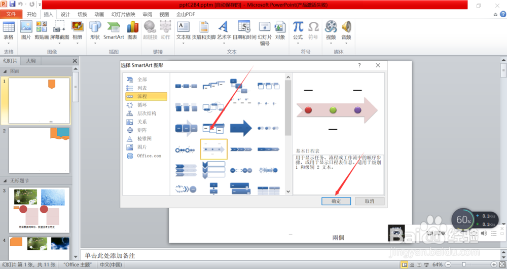Select 列表 category in SmartArt dialog
Image resolution: width=507 pixels, height=269 pixels.
(x=146, y=88)
